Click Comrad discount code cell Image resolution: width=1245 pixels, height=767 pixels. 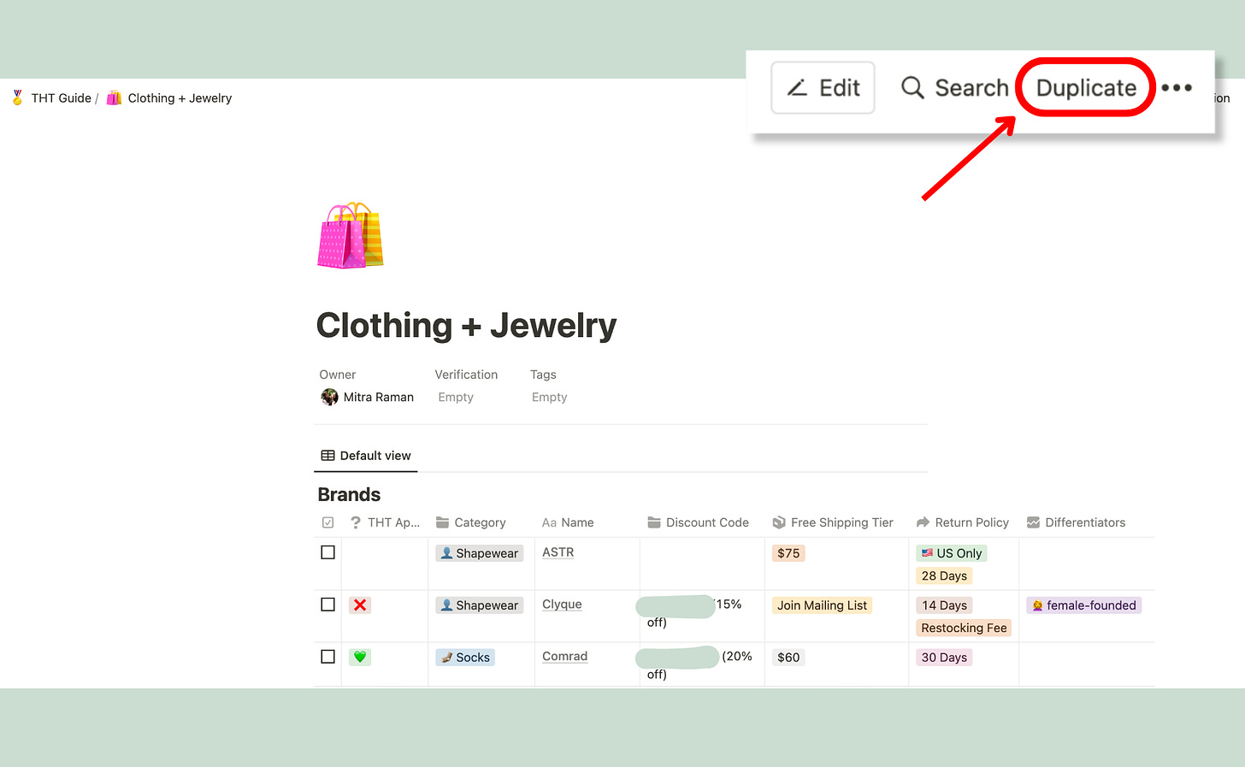click(x=701, y=664)
